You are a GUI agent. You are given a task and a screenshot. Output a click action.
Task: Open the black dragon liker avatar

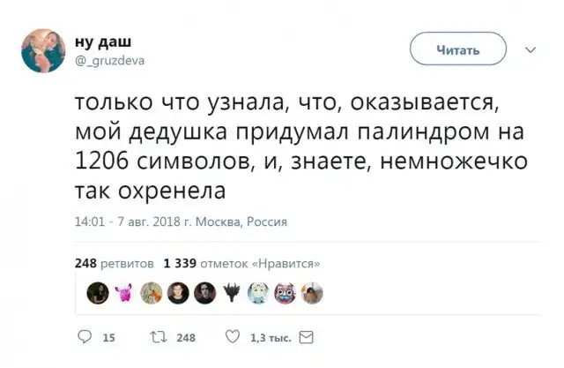(x=232, y=292)
